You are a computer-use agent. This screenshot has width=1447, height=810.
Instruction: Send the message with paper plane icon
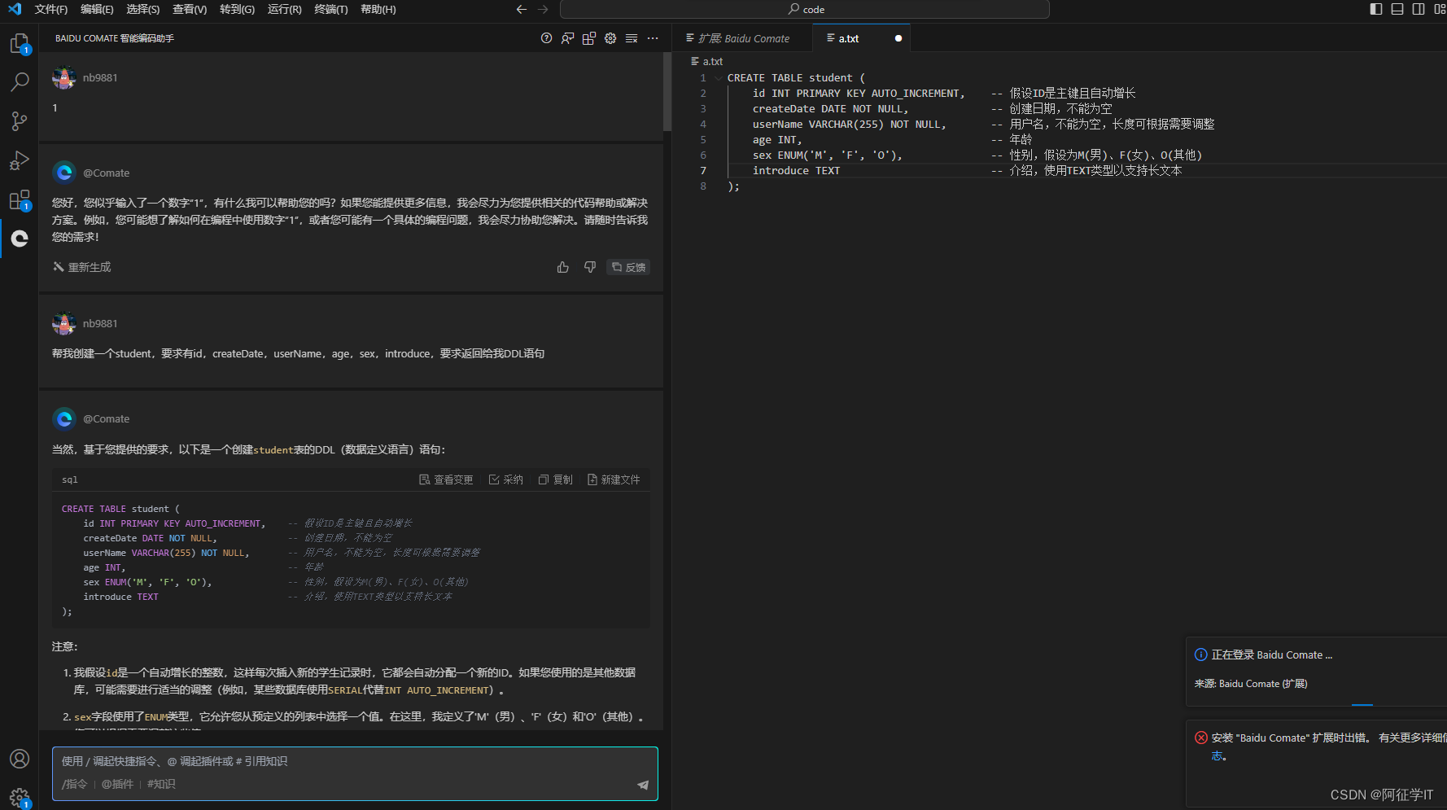(x=643, y=785)
